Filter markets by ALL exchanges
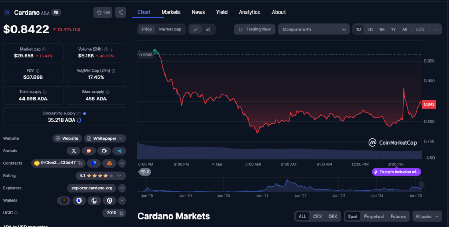The image size is (449, 227). [302, 217]
